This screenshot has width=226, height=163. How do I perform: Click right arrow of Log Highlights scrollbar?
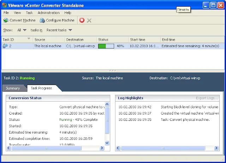pyautogui.click(x=216, y=148)
